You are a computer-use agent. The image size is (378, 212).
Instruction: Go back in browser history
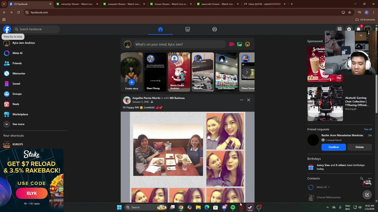pos(4,12)
